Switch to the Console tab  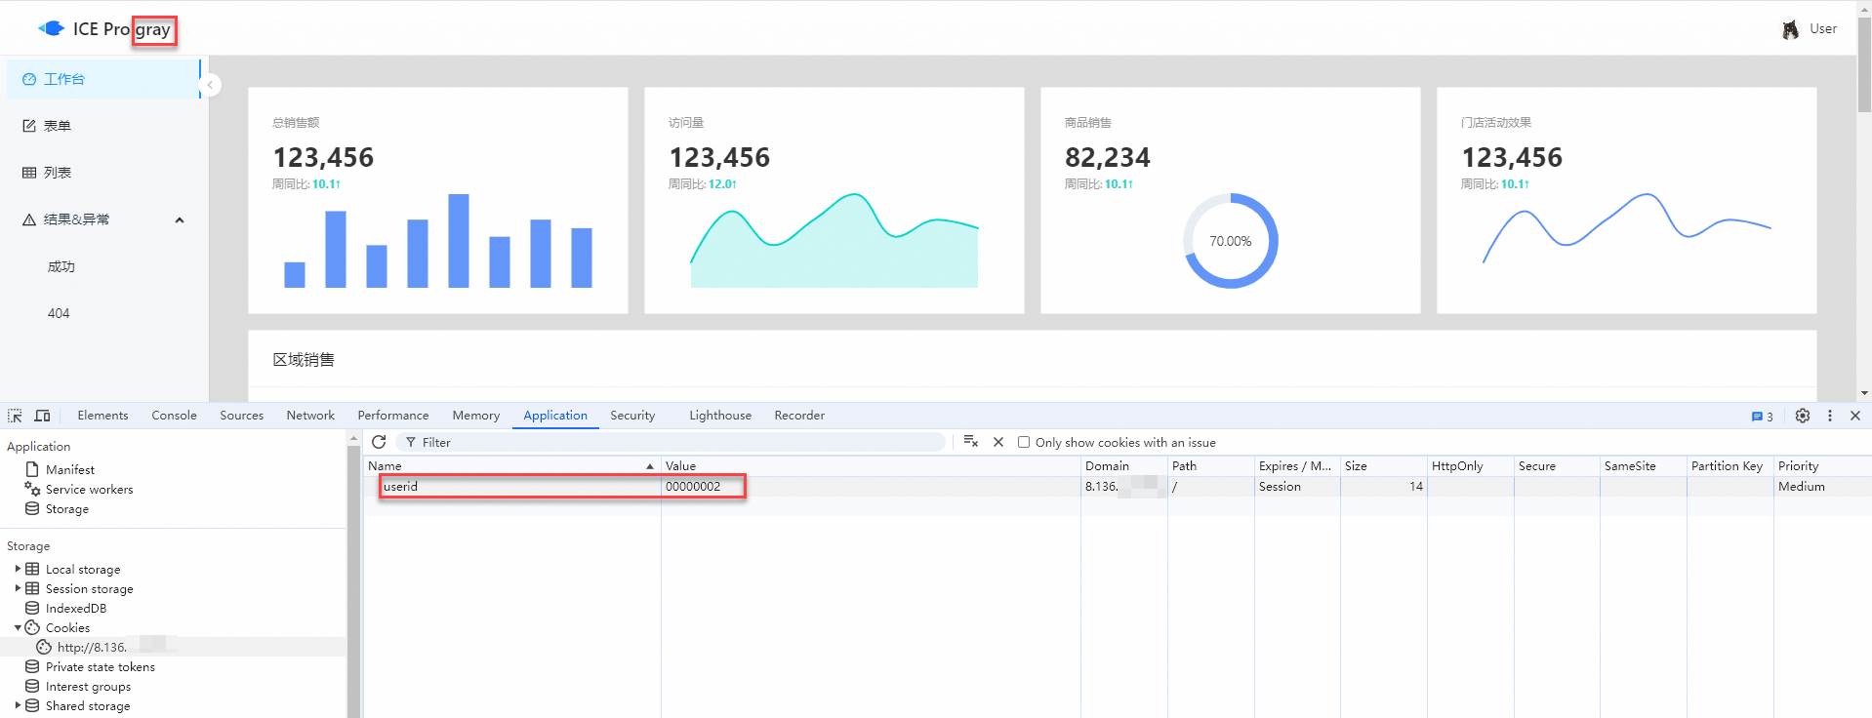pos(174,416)
